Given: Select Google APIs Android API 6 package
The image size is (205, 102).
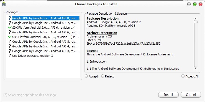Looking at the screenshot, I should click(x=45, y=32).
